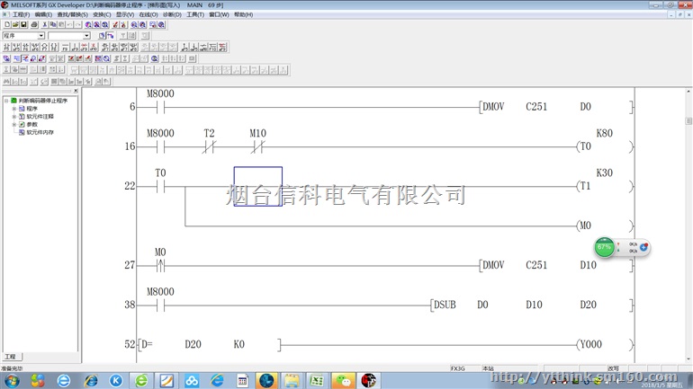Click the New project icon
Screen dimensions: 693x389
(7, 24)
